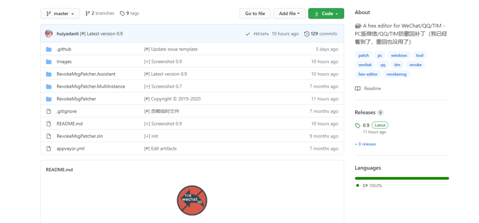Open the Update issue template commit
This screenshot has height=223, width=479.
click(x=171, y=49)
